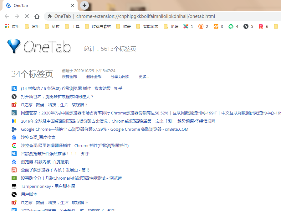Image resolution: width=281 pixels, height=211 pixels.
Task: Open the 用户脚本 link
Action: point(29,194)
